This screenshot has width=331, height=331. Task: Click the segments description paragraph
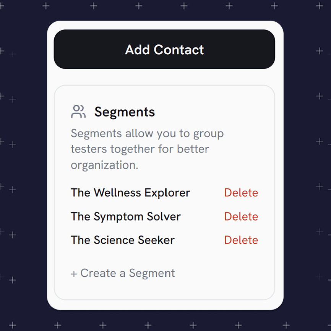(147, 149)
